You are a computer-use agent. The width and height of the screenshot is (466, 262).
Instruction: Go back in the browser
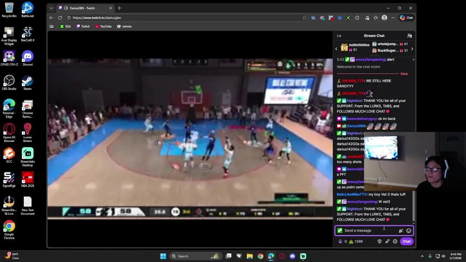(51, 17)
